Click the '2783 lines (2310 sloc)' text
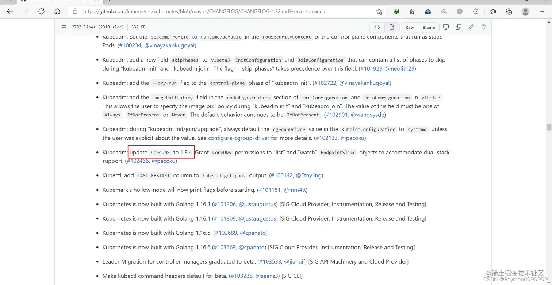The height and width of the screenshot is (285, 552). (x=98, y=27)
